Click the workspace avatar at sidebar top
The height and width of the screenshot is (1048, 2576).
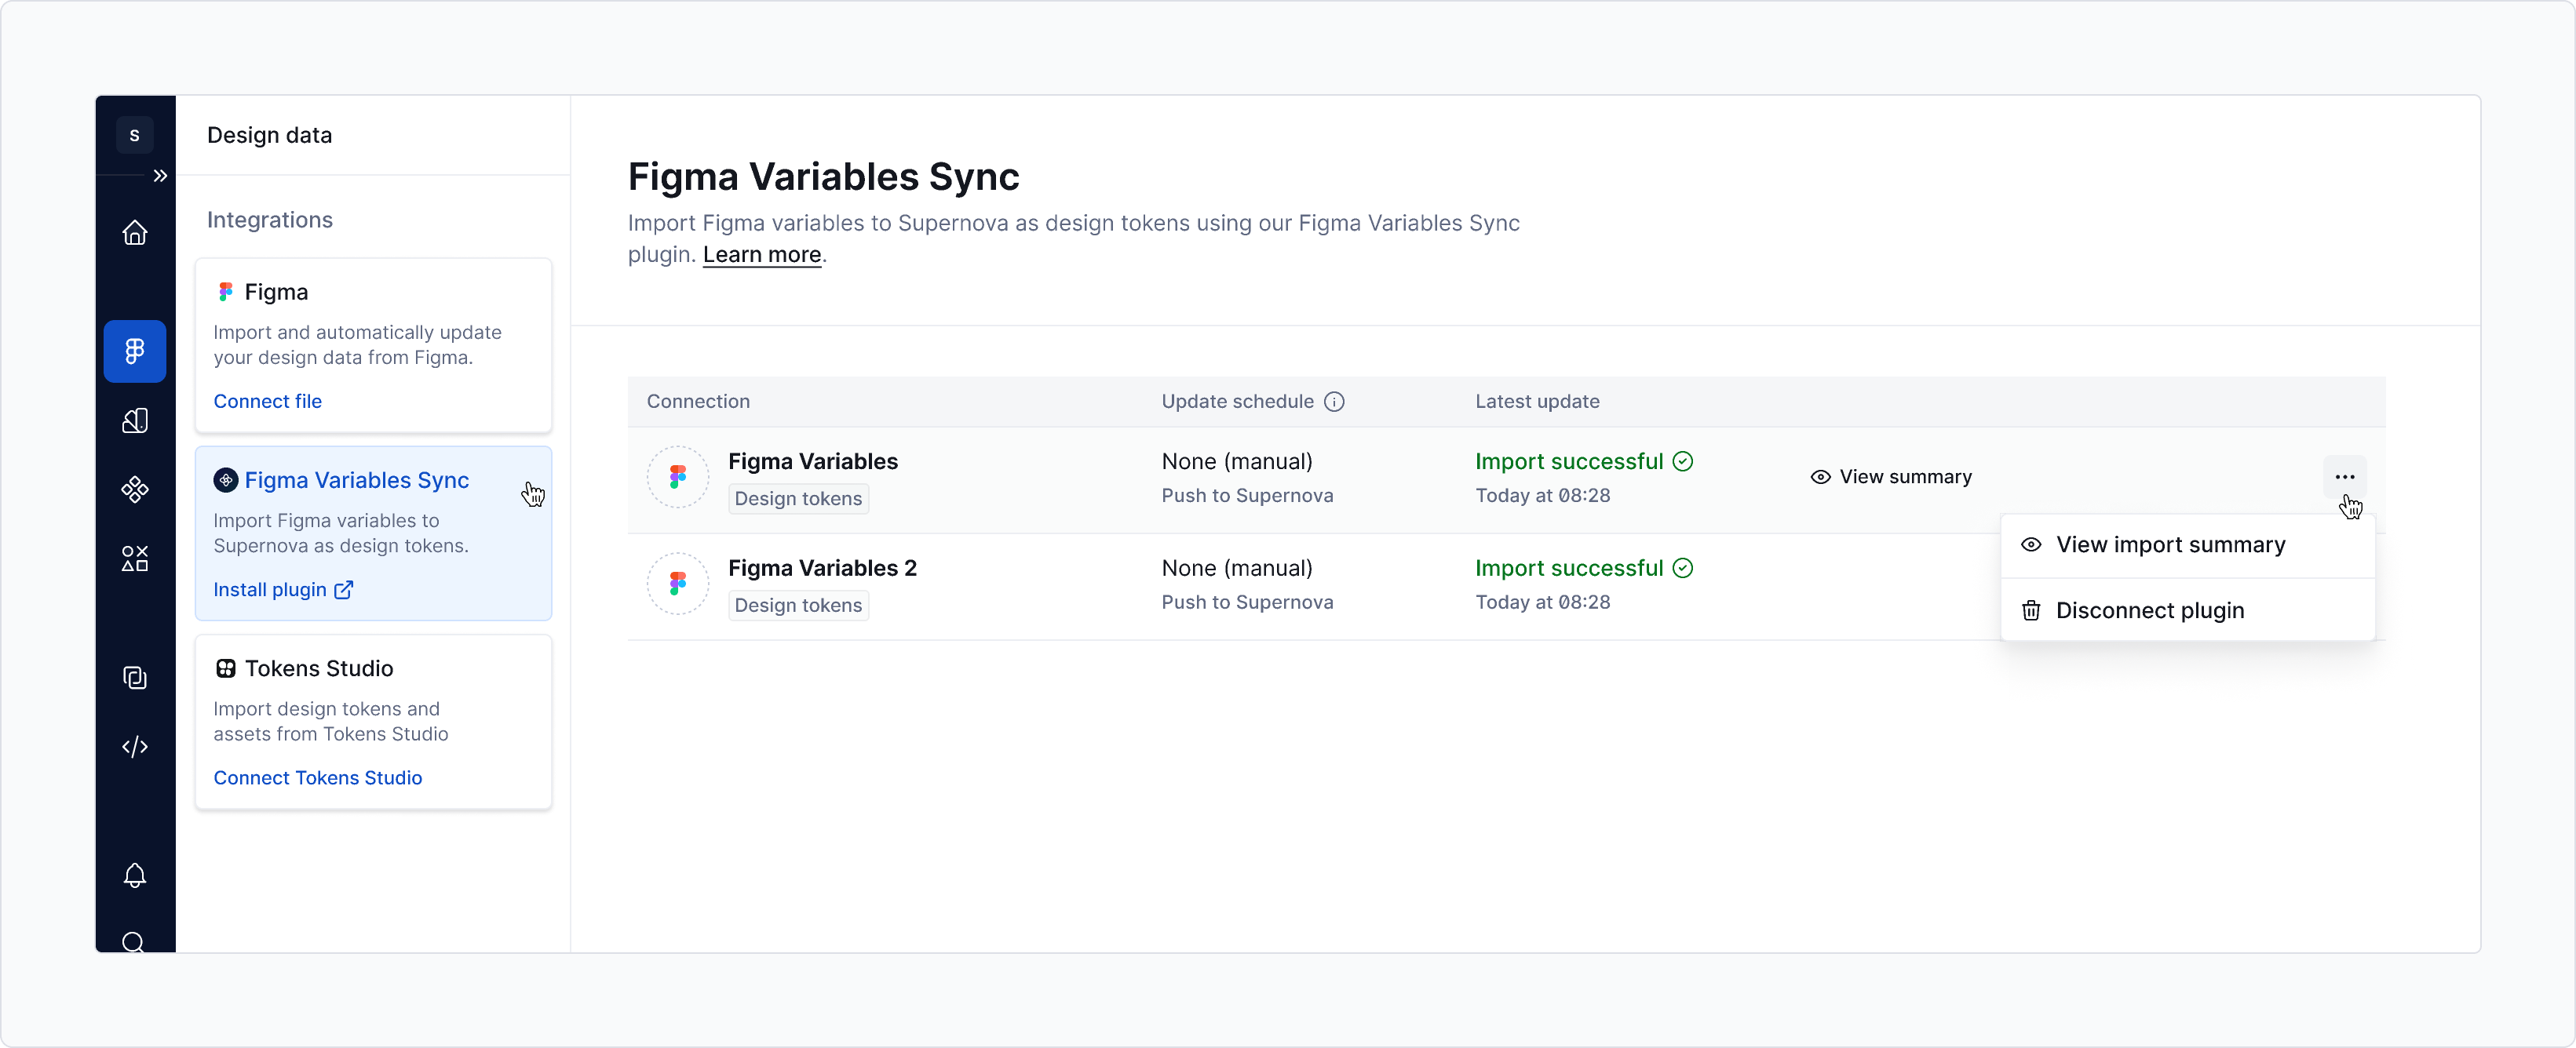coord(135,135)
